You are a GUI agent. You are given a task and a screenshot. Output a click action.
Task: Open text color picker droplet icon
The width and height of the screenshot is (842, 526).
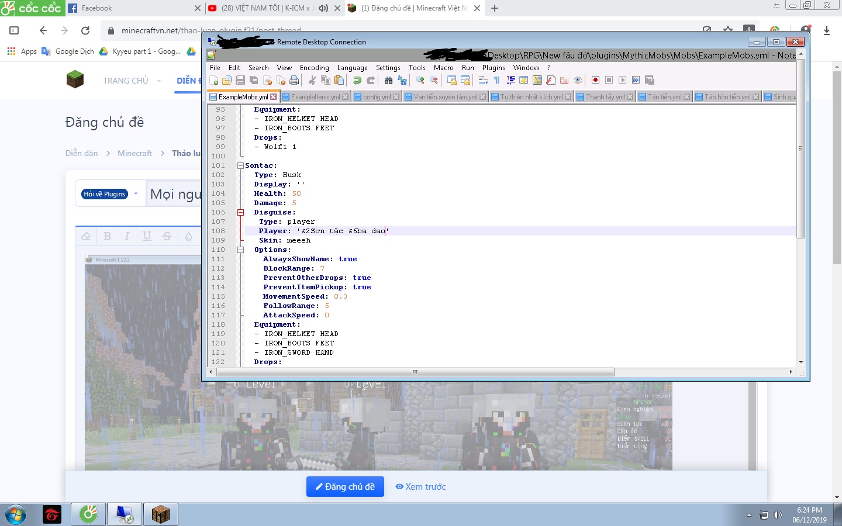[x=188, y=236]
